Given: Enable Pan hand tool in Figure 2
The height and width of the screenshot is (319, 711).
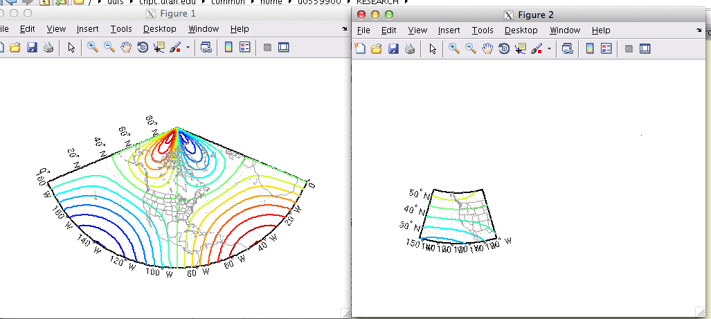Looking at the screenshot, I should tap(487, 48).
